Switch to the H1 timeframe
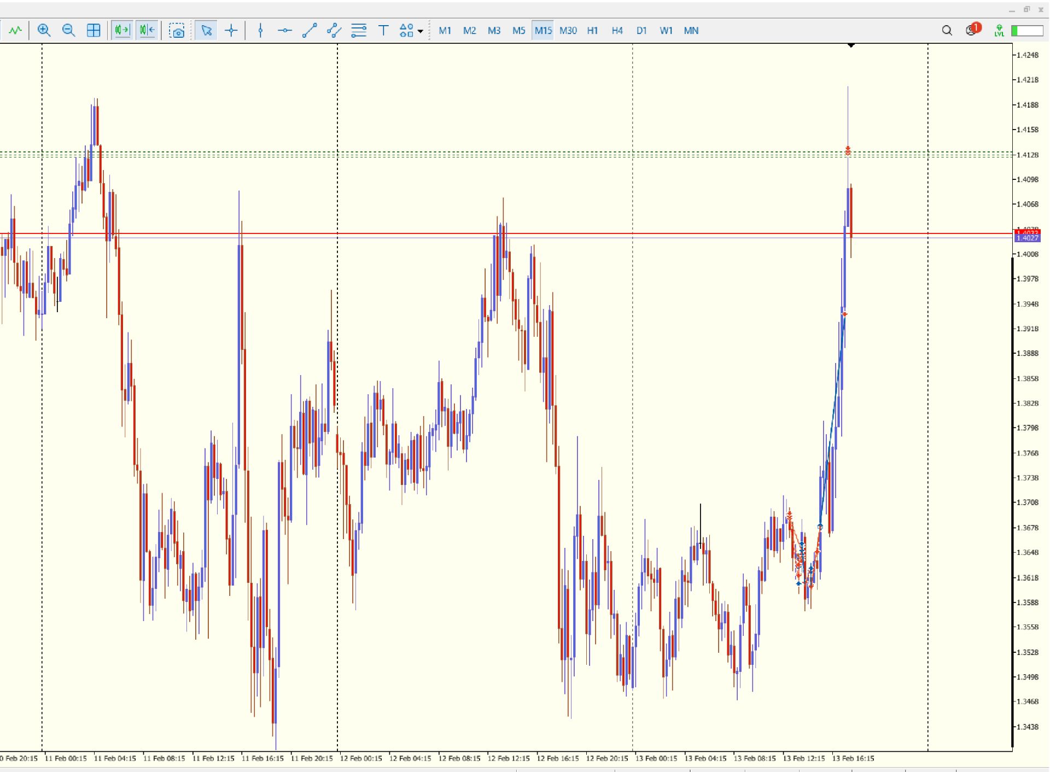This screenshot has width=1050, height=772. 592,31
